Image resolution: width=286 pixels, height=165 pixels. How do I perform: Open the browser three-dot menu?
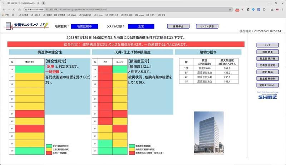pos(282,9)
